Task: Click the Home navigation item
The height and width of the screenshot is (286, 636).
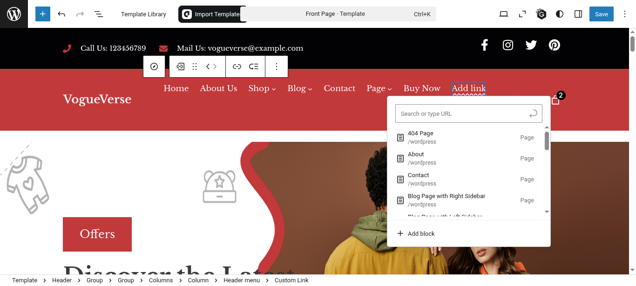Action: (x=176, y=88)
